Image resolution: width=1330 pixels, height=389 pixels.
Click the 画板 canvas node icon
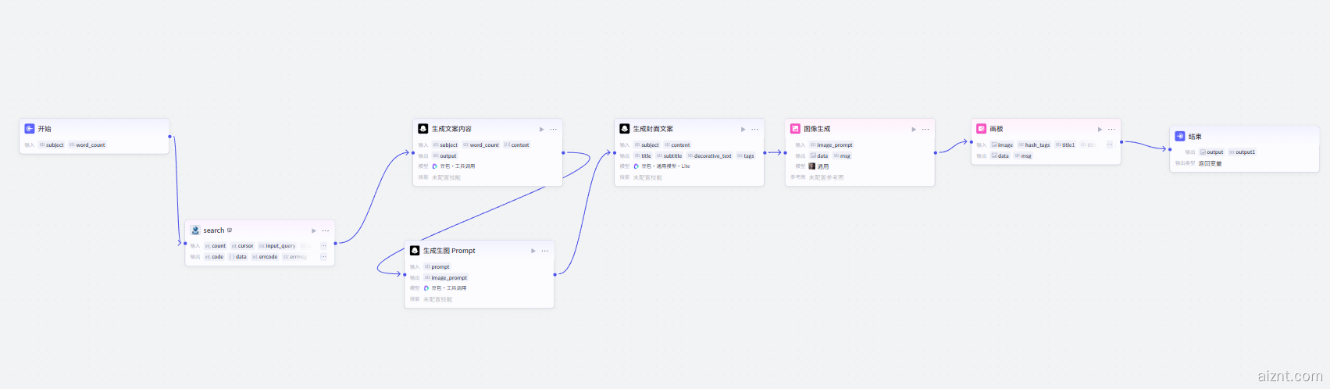pos(982,129)
